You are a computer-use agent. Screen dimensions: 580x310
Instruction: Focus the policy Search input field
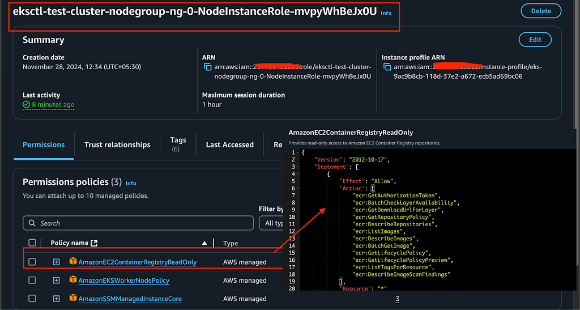click(138, 223)
